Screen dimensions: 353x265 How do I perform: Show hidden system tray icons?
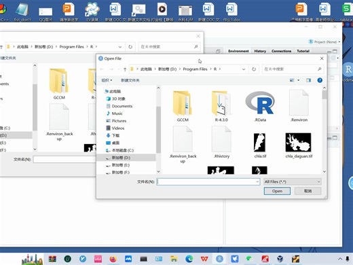340,259
